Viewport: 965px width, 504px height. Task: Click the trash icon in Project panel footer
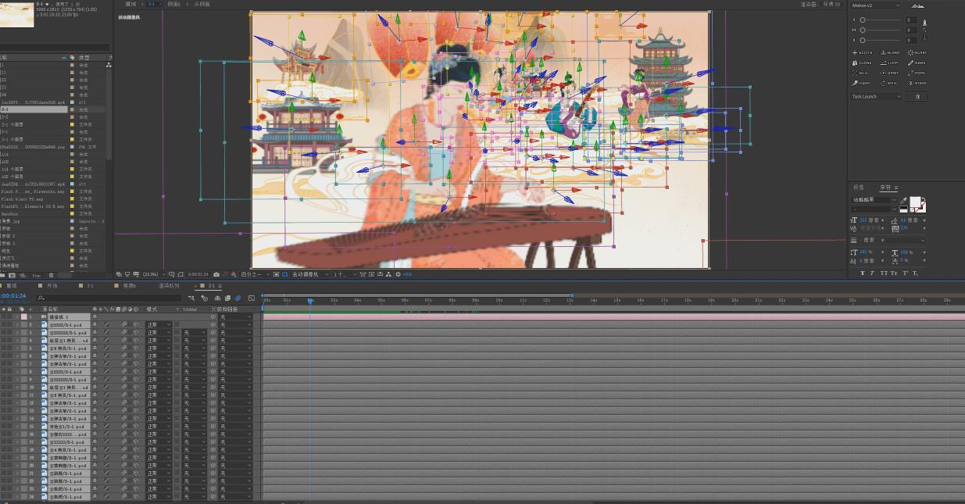click(x=51, y=275)
